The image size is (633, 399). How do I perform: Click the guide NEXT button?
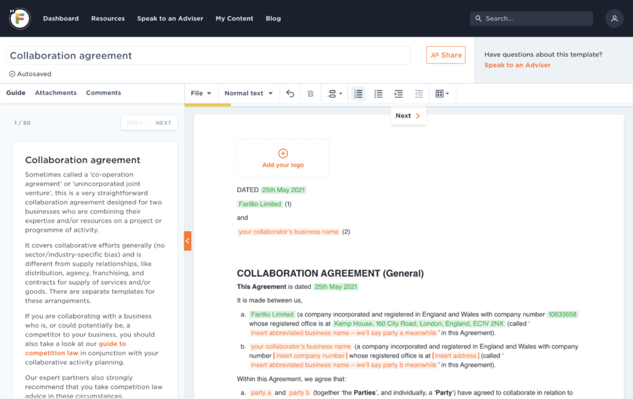(x=163, y=123)
